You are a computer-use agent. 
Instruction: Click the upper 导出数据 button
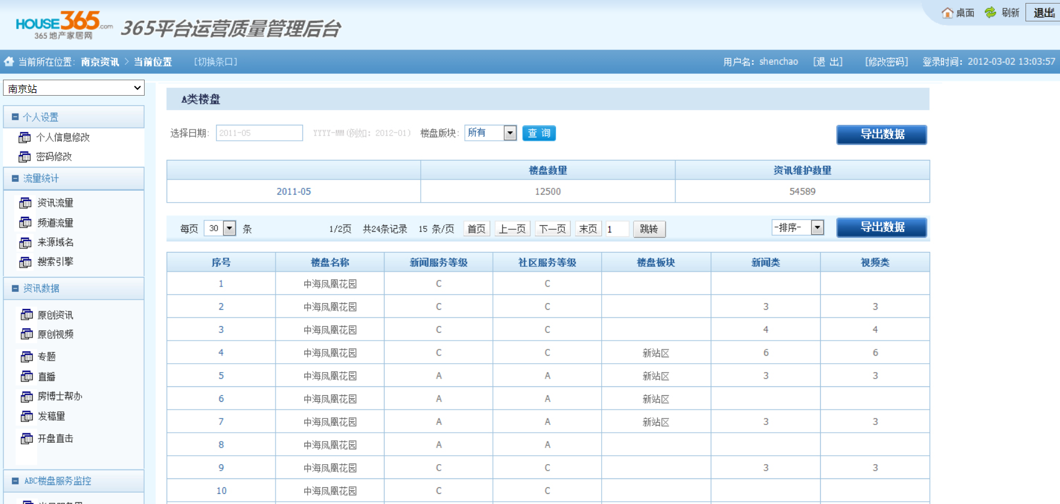pyautogui.click(x=881, y=134)
